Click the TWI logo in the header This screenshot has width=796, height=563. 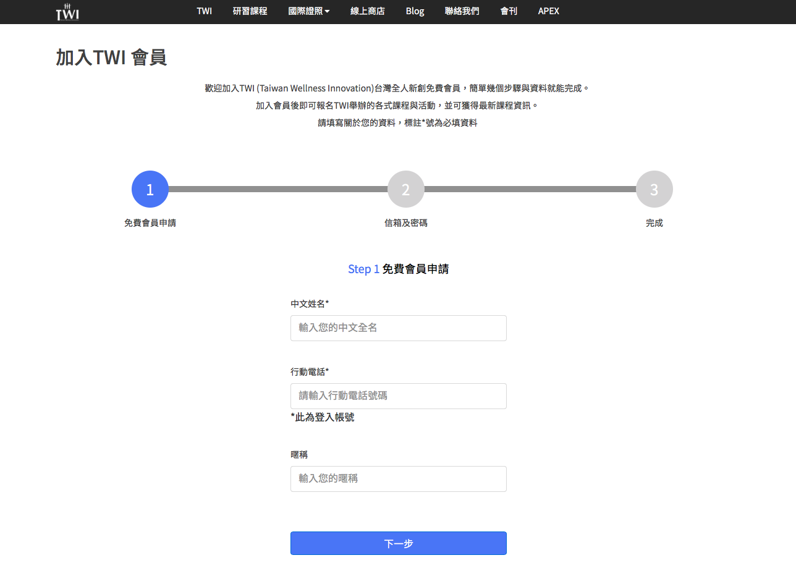tap(67, 12)
